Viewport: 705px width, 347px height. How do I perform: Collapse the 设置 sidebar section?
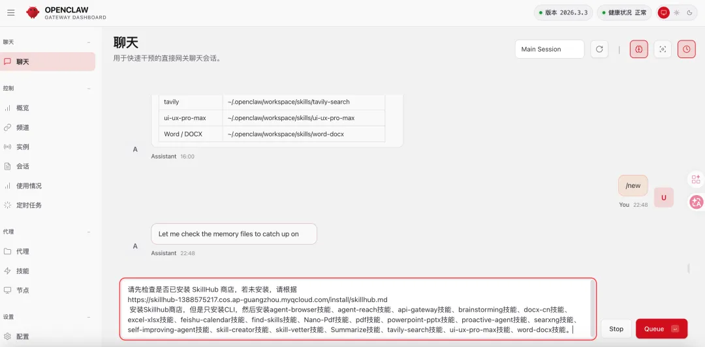tap(89, 317)
